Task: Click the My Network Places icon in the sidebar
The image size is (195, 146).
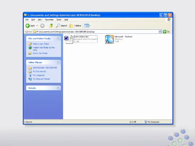Action: pyautogui.click(x=30, y=79)
